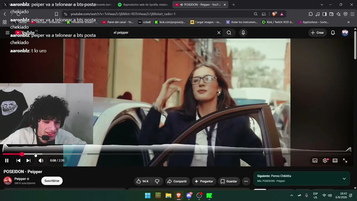Open the Crear menu
Viewport: 357px width, 201px height.
click(x=317, y=33)
